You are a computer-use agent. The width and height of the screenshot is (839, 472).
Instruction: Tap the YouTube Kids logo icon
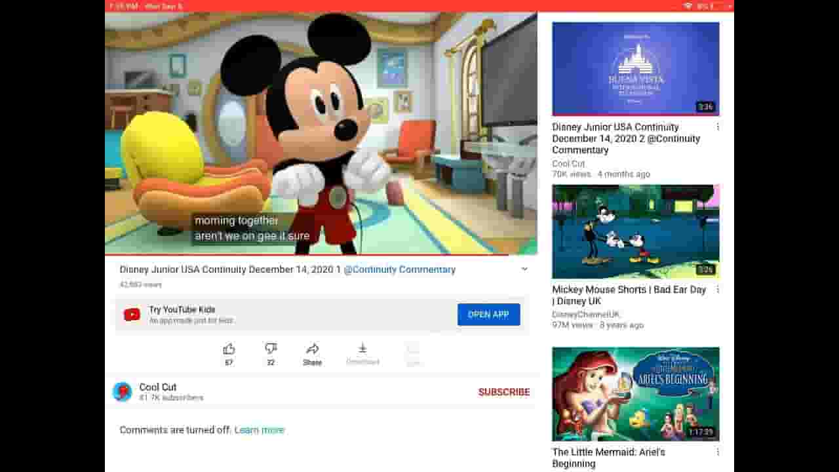click(132, 315)
